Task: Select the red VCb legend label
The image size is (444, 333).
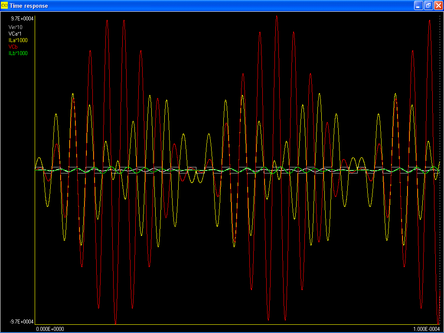Action: [x=13, y=47]
